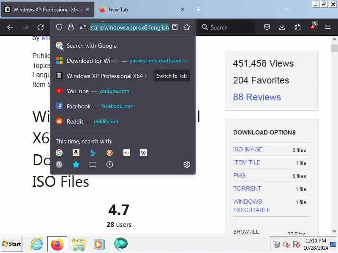The height and width of the screenshot is (253, 338).
Task: Search history with the clock icon
Action: pyautogui.click(x=110, y=164)
